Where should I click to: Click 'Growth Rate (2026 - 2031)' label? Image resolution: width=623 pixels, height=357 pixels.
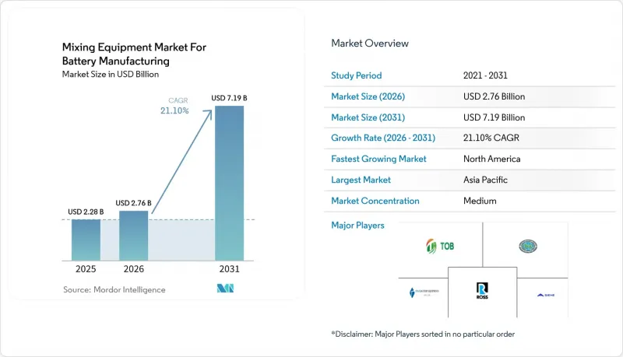click(383, 138)
